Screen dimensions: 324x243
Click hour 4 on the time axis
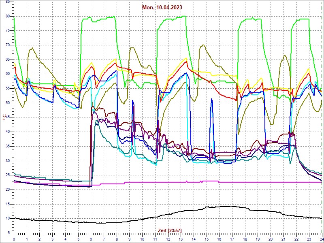65,239
